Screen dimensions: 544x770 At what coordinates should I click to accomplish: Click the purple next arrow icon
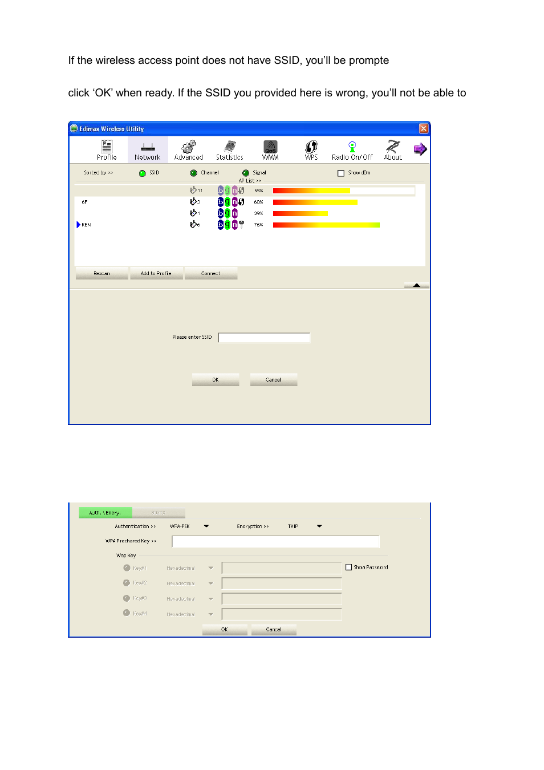click(420, 149)
